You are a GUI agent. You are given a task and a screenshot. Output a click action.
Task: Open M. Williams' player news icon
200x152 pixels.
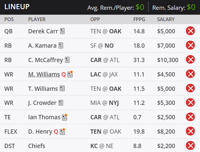click(x=70, y=74)
